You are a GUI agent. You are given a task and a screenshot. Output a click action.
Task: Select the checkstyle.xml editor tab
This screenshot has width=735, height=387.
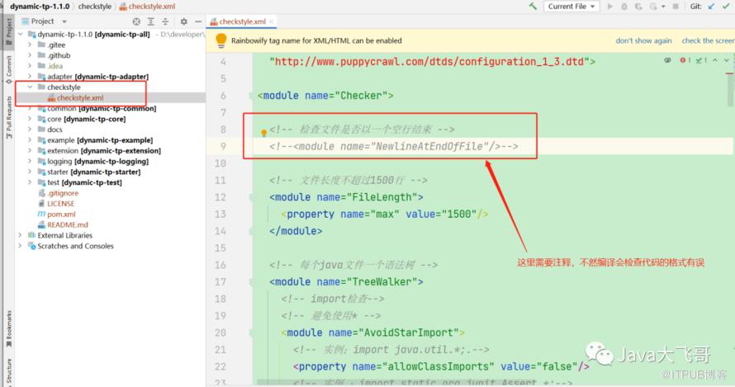point(249,21)
